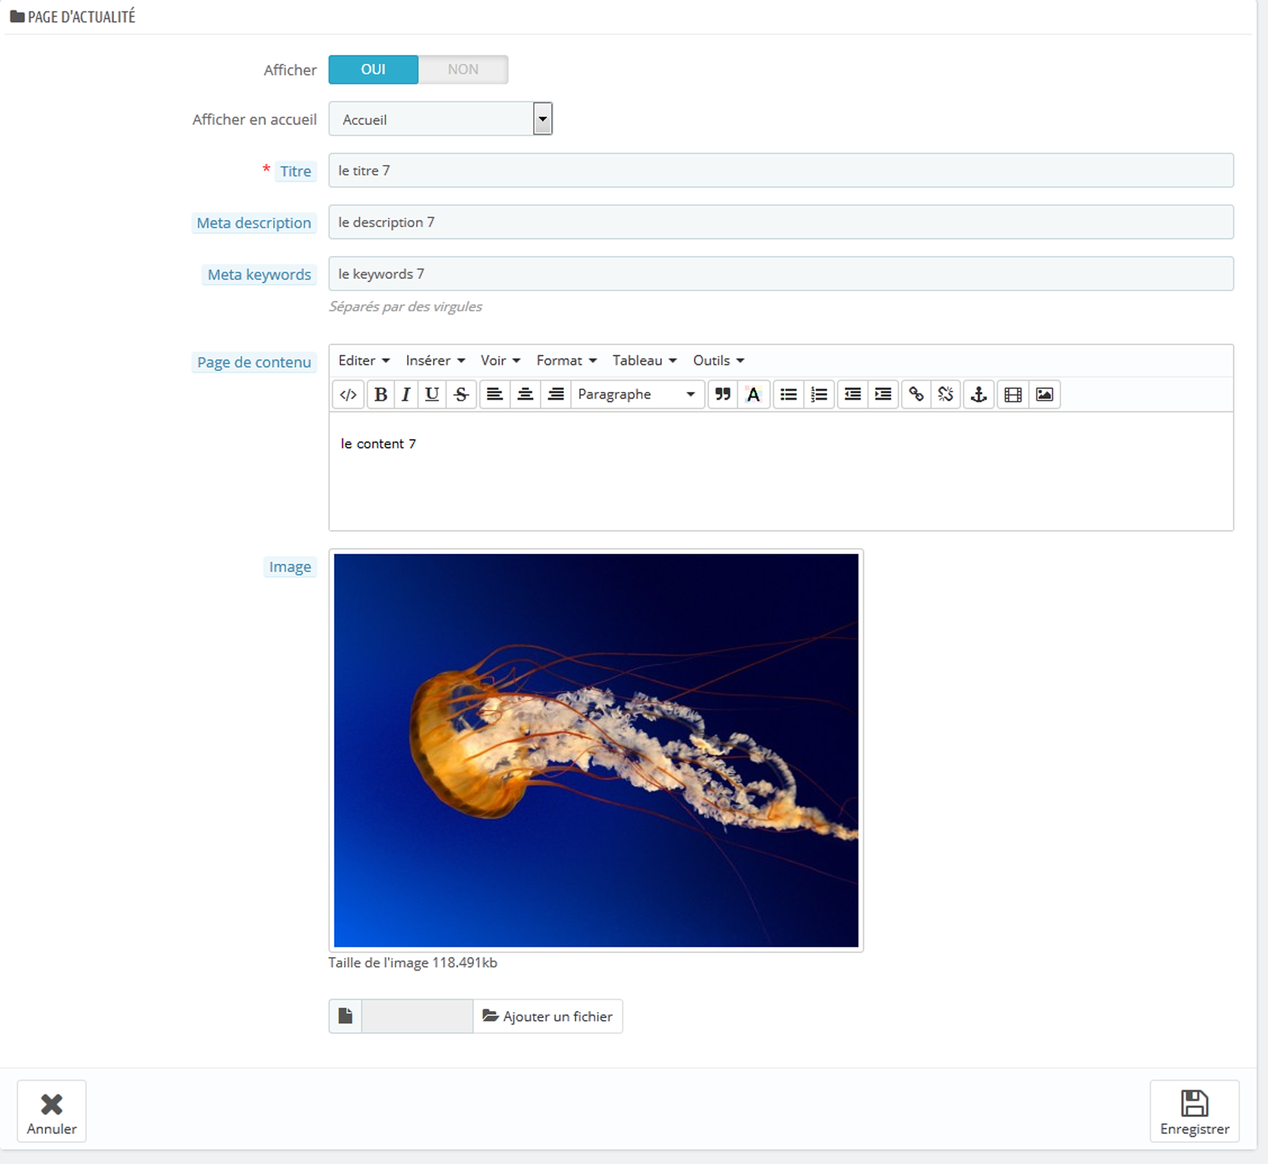The width and height of the screenshot is (1268, 1164).
Task: Open the Accueil dropdown
Action: pos(440,119)
